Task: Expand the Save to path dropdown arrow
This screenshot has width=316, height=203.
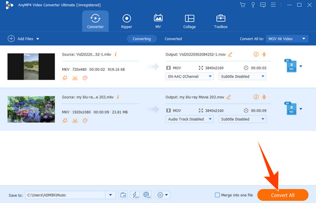Action: point(111,195)
